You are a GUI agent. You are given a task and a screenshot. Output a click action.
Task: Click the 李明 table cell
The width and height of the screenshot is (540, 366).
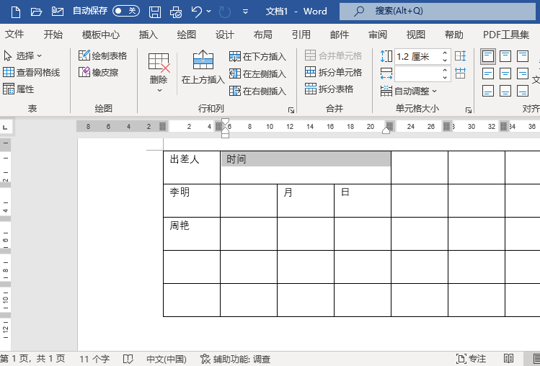coord(192,200)
